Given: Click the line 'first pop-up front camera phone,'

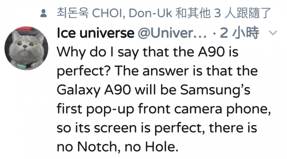Looking at the screenshot, I should 164,109.
